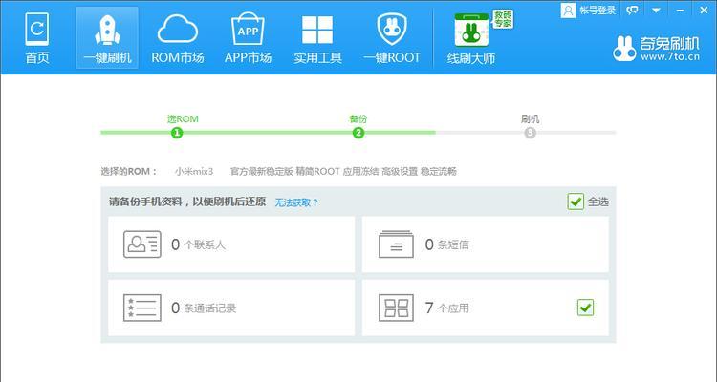
Task: Open the feedback chat bubble icon
Action: point(633,11)
